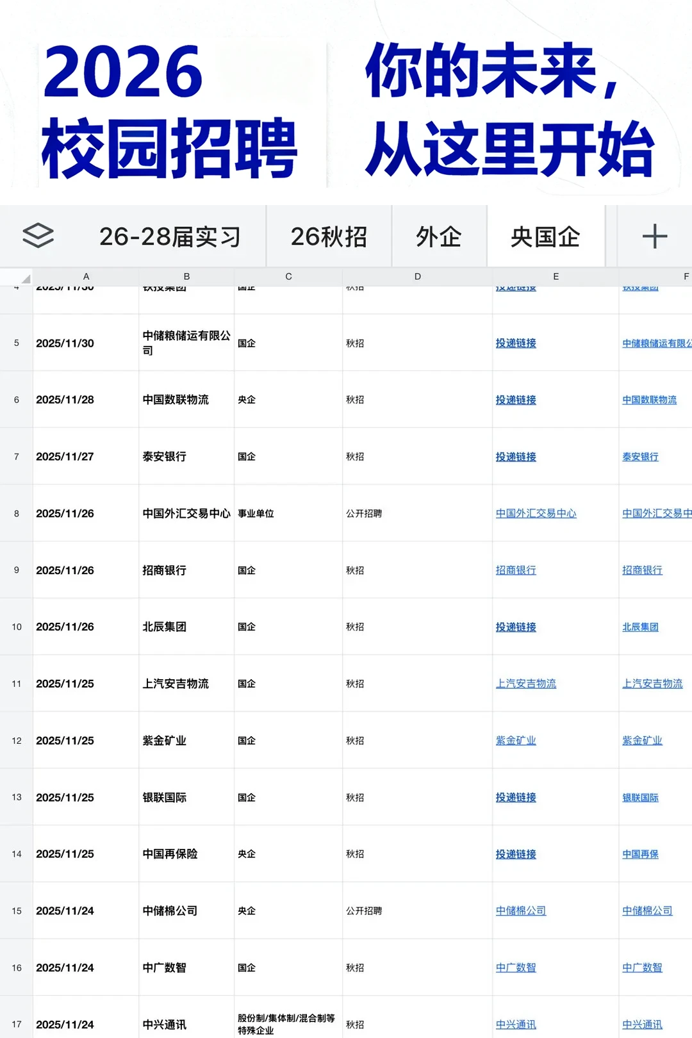The height and width of the screenshot is (1038, 692).
Task: Select 央企 cell in 中国数联物流 row
Action: [x=288, y=399]
